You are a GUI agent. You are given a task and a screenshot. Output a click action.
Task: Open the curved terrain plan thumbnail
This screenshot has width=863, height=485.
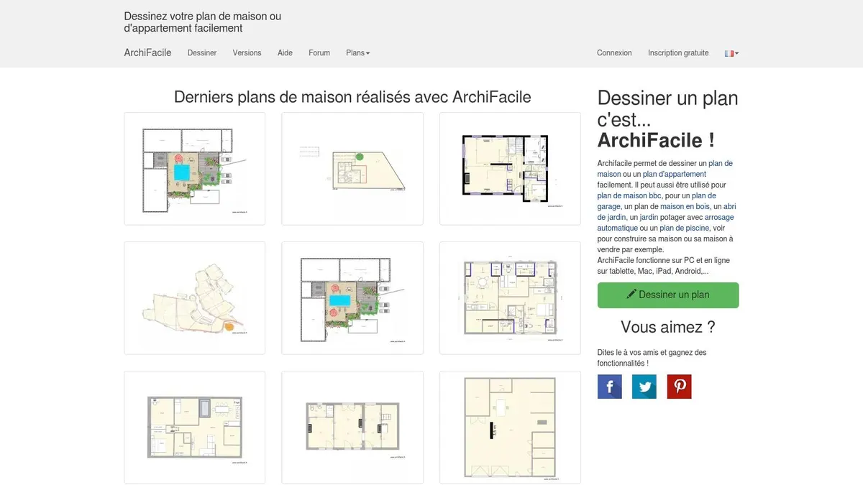pos(194,298)
